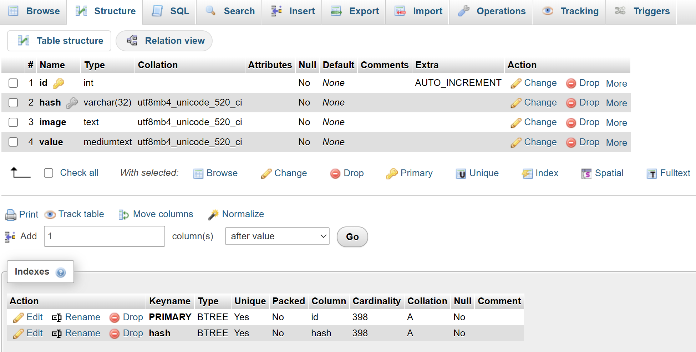Click the red Drop icon in the value row
Image resolution: width=696 pixels, height=352 pixels.
(571, 143)
